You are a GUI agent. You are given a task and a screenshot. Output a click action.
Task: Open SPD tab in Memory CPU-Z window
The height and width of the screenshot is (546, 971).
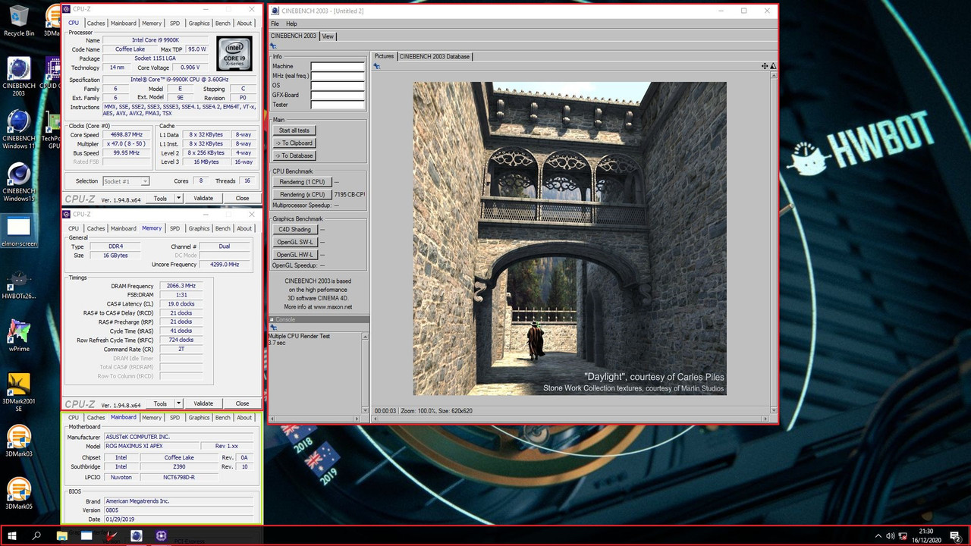174,228
